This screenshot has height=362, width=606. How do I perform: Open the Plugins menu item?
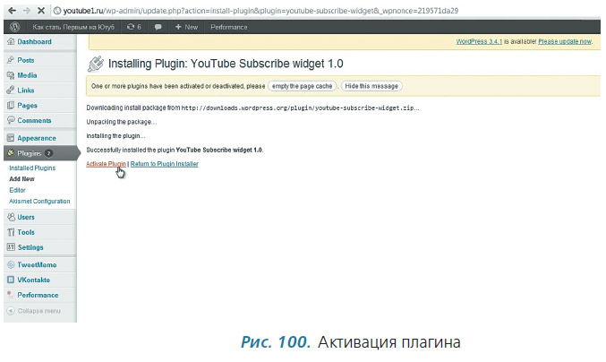pyautogui.click(x=29, y=153)
